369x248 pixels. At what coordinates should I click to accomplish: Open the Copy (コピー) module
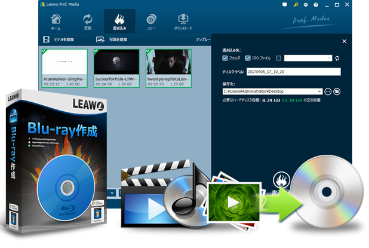click(x=151, y=22)
